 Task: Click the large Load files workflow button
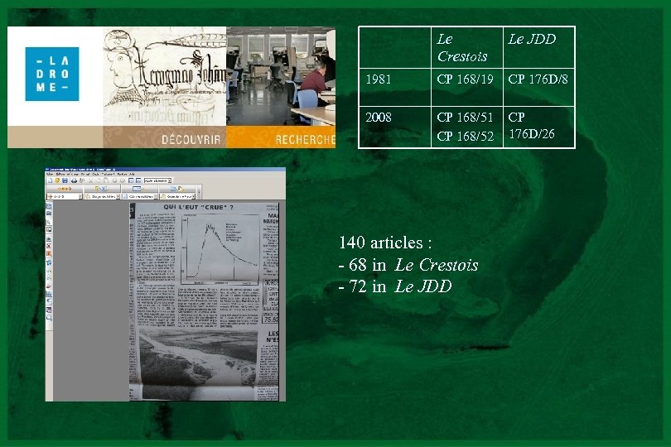tap(101, 189)
